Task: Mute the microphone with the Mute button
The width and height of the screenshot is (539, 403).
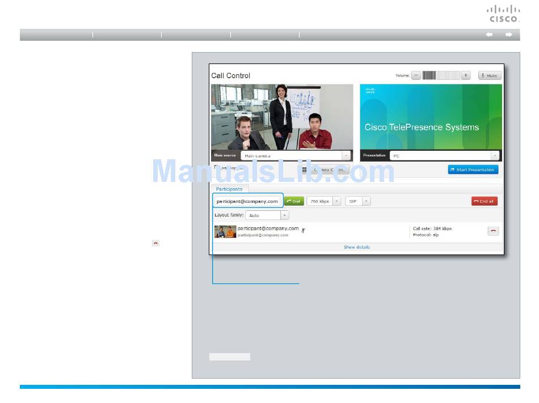Action: pos(490,75)
